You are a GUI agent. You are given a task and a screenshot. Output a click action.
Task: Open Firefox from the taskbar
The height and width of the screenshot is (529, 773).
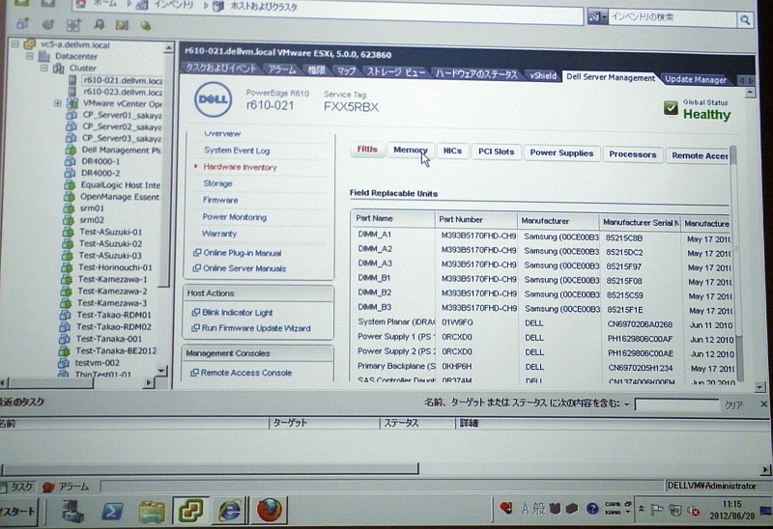click(x=270, y=510)
